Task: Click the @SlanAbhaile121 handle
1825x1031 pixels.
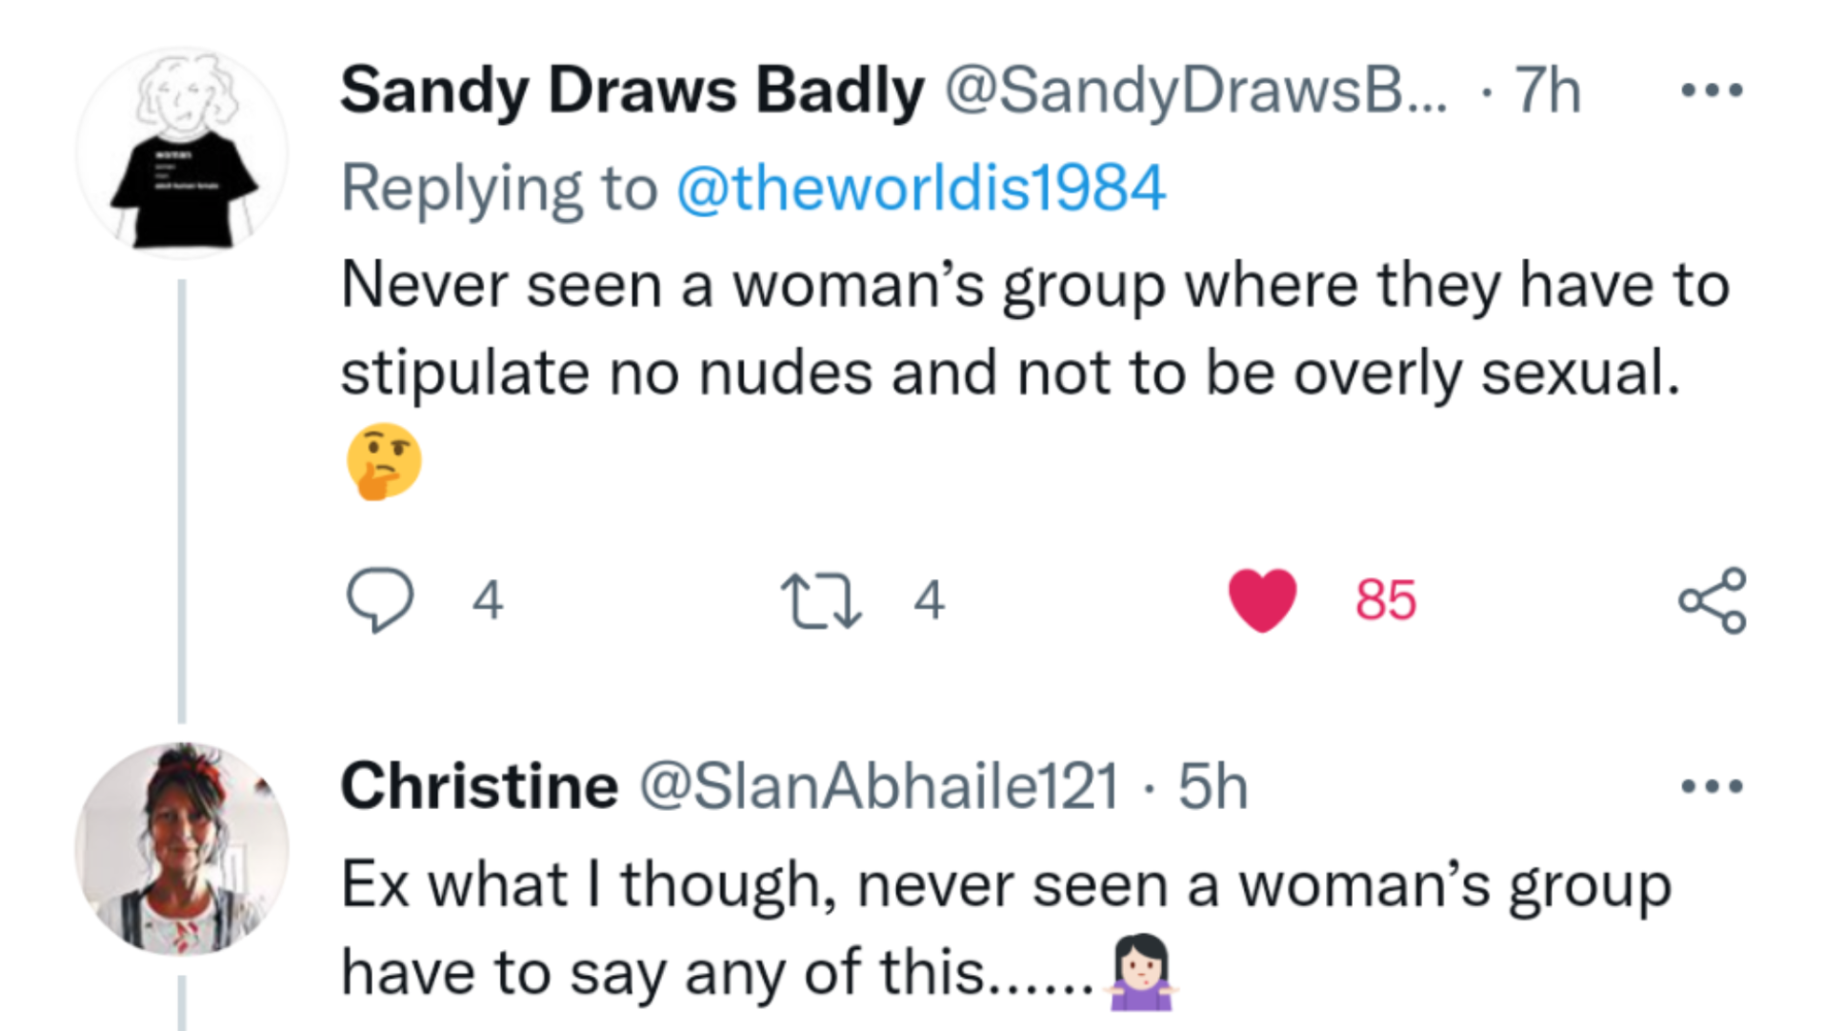Action: coord(878,787)
